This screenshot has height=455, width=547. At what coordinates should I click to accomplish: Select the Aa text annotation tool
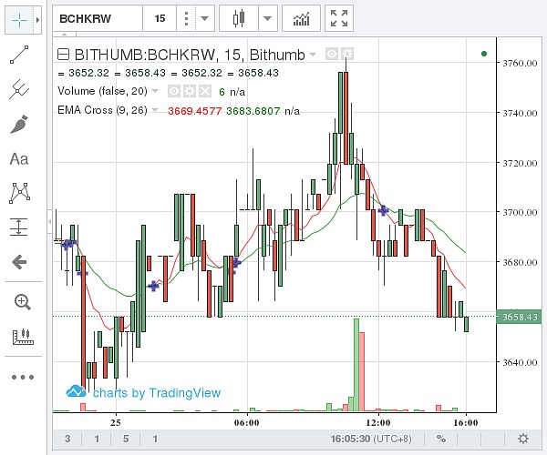click(x=19, y=159)
